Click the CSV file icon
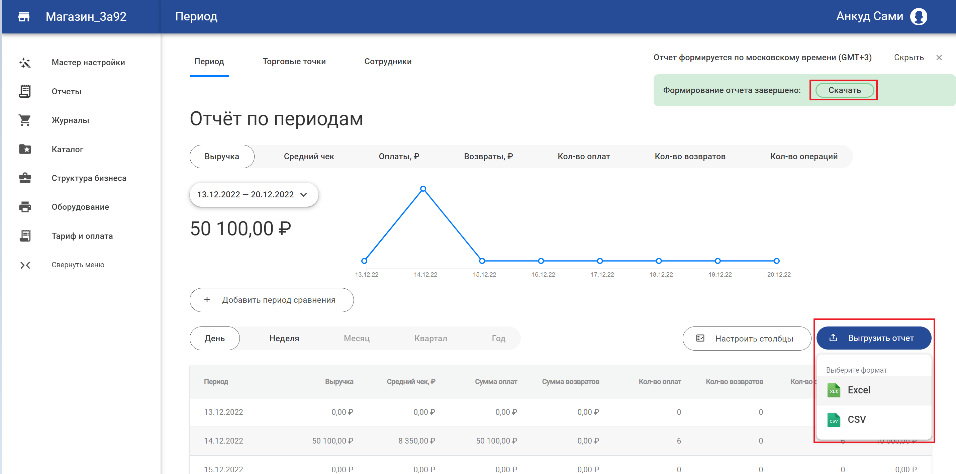Viewport: 956px width, 474px height. pos(834,420)
